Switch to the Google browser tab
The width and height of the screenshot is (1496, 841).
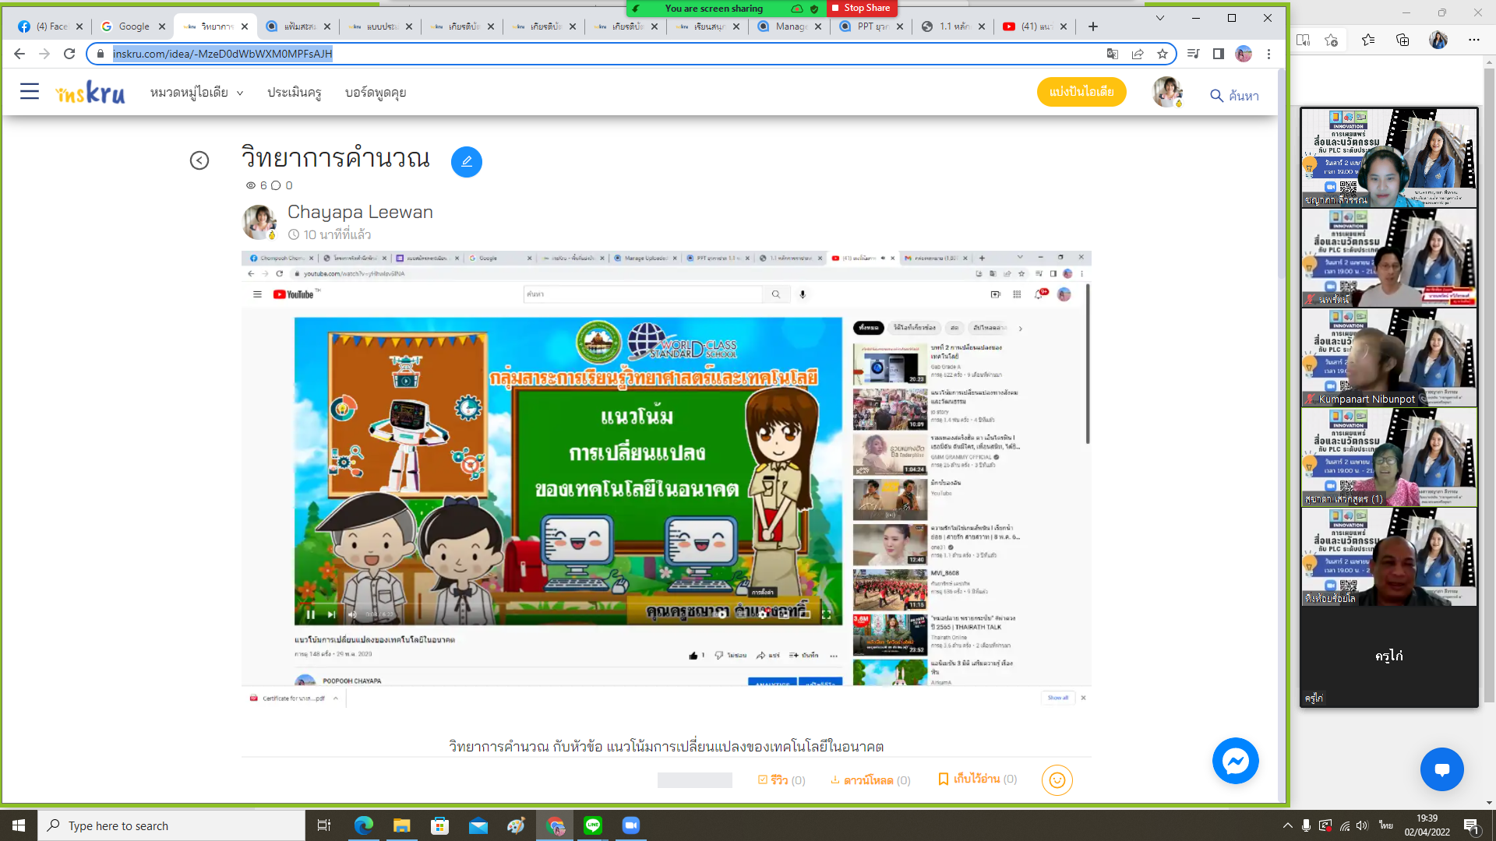131,26
